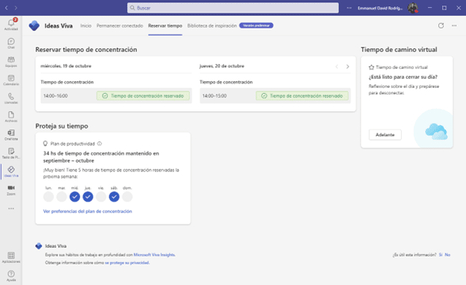
Task: Open more options ellipsis beside refresh
Action: pyautogui.click(x=454, y=25)
